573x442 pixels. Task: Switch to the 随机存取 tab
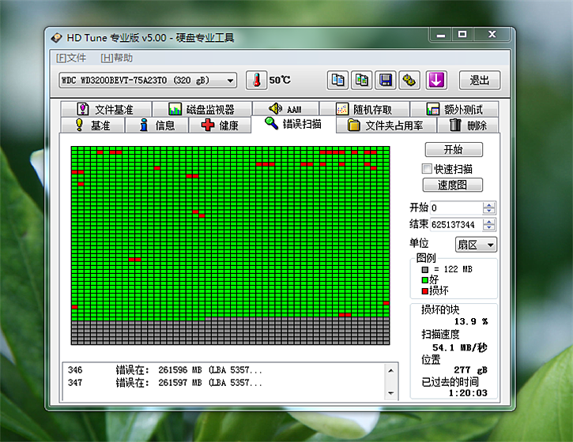pos(364,109)
